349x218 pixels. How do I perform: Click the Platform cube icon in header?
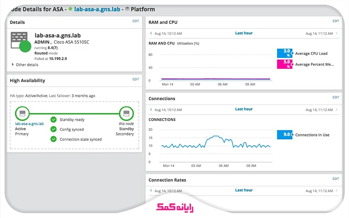[127, 9]
